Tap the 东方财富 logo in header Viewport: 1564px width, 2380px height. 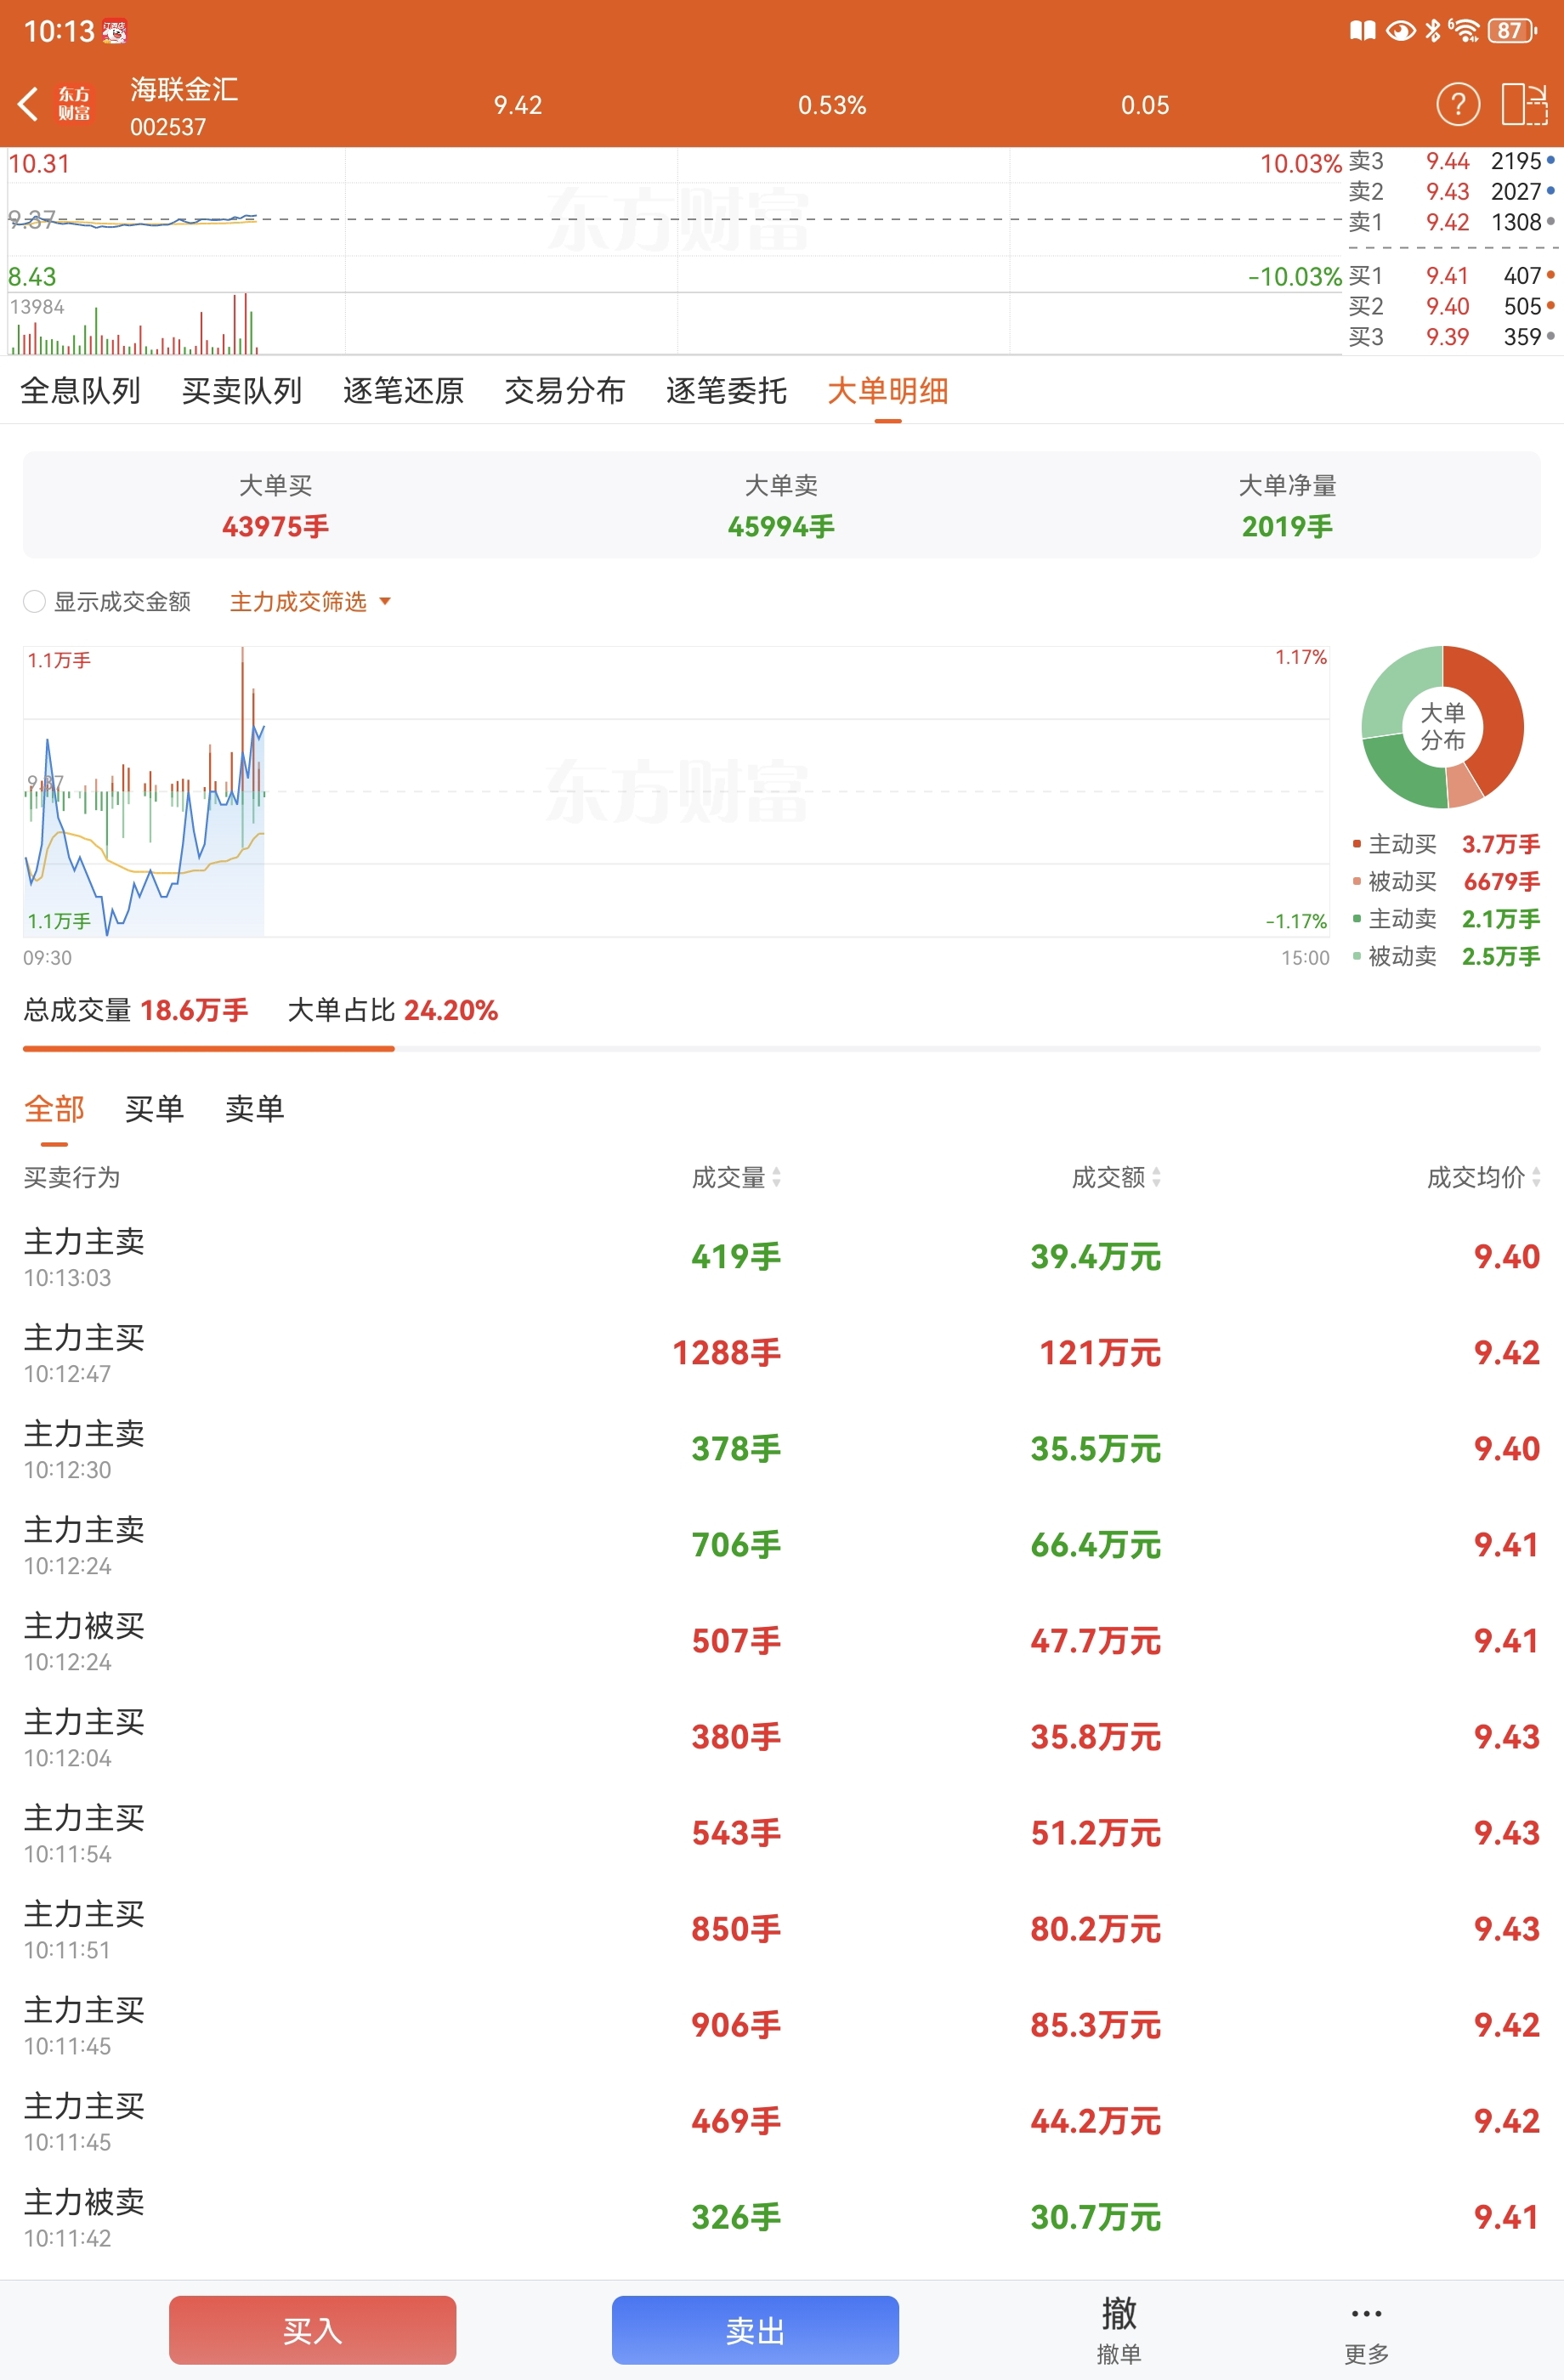(x=74, y=104)
